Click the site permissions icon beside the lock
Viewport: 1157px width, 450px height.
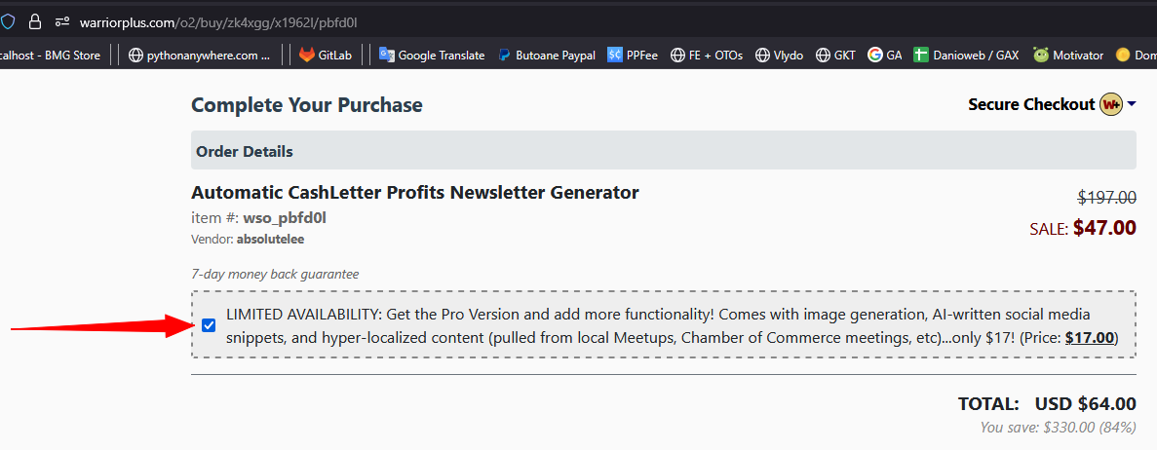click(62, 20)
